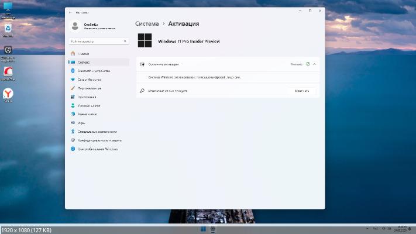
Task: Click the Settings gear on the taskbar
Action: pyautogui.click(x=213, y=229)
